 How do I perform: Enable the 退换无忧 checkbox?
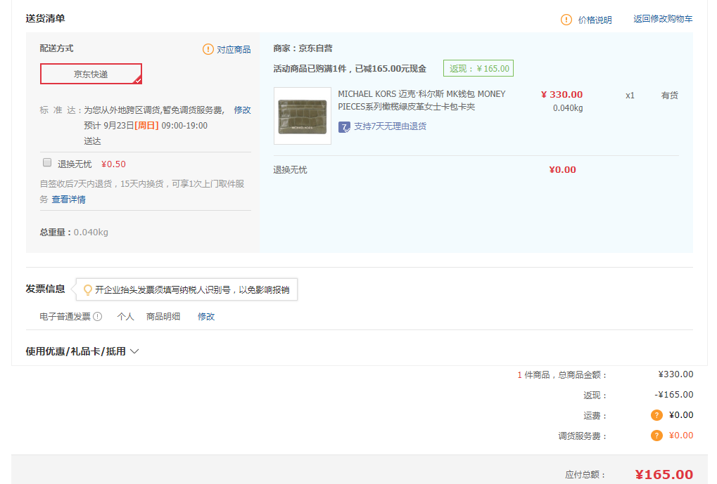pos(48,163)
